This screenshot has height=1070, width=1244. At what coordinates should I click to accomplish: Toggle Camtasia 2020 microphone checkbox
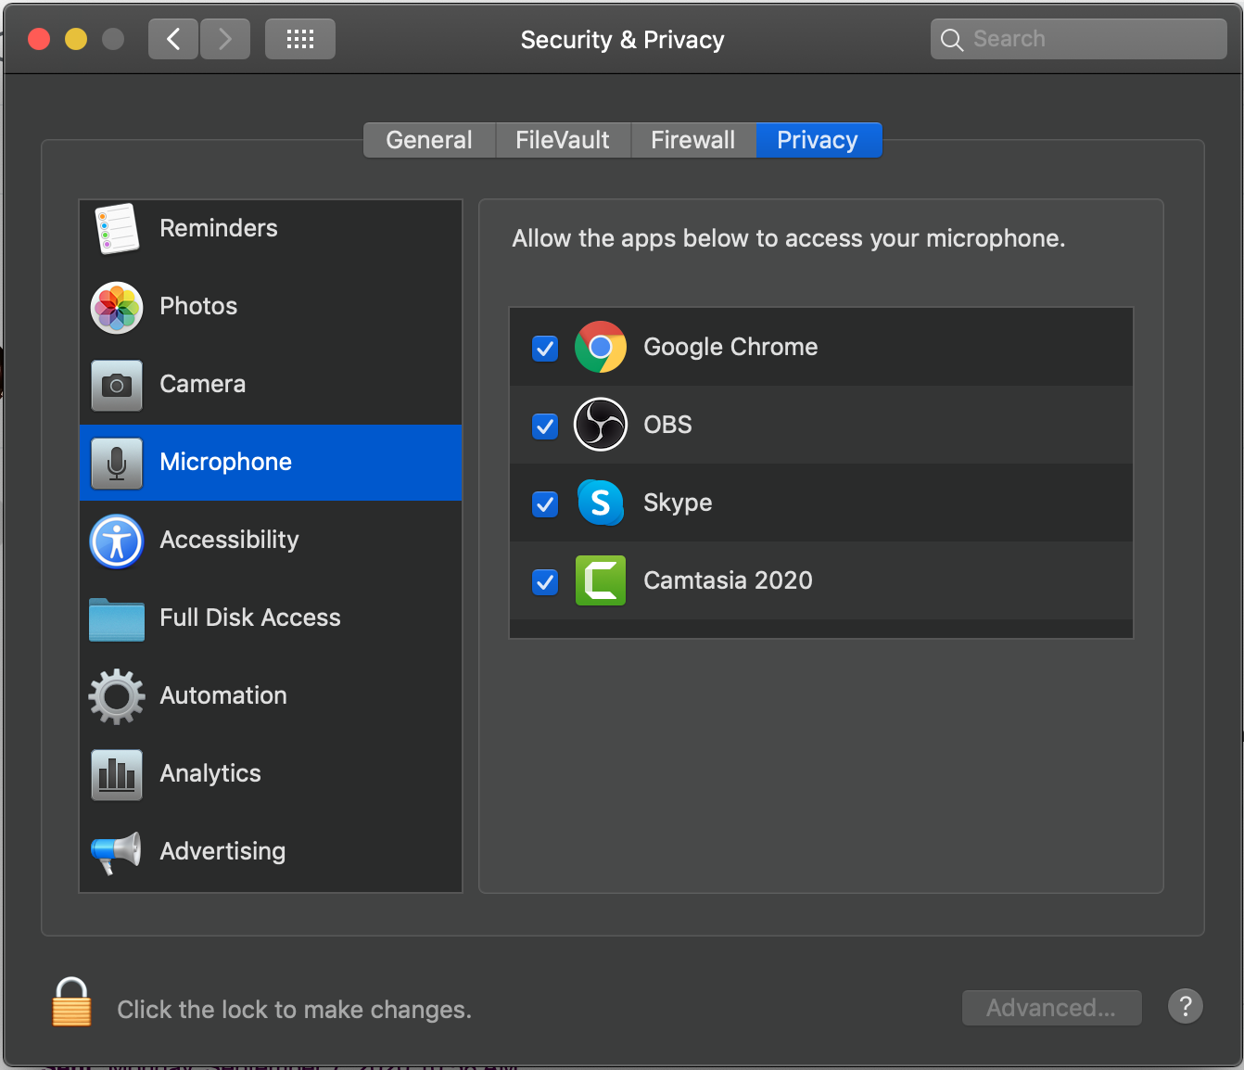pos(545,582)
